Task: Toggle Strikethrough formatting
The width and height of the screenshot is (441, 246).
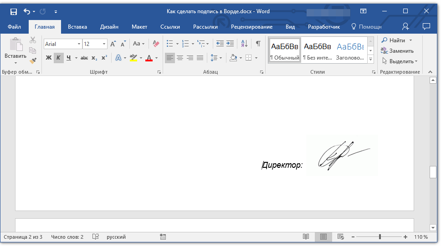Action: [84, 58]
